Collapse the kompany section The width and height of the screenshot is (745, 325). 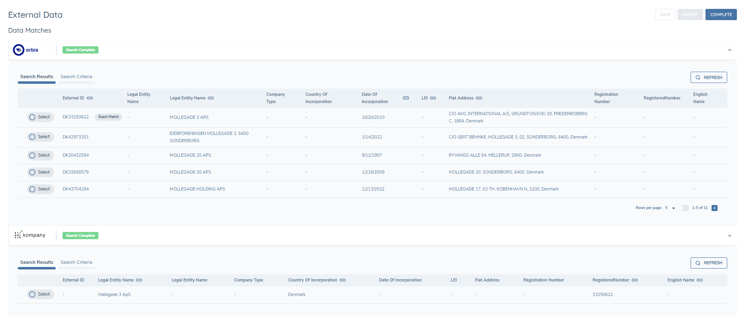(729, 236)
